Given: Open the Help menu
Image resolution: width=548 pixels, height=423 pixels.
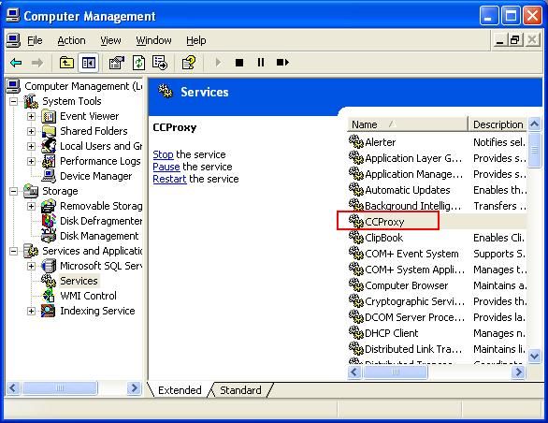Looking at the screenshot, I should tap(195, 40).
